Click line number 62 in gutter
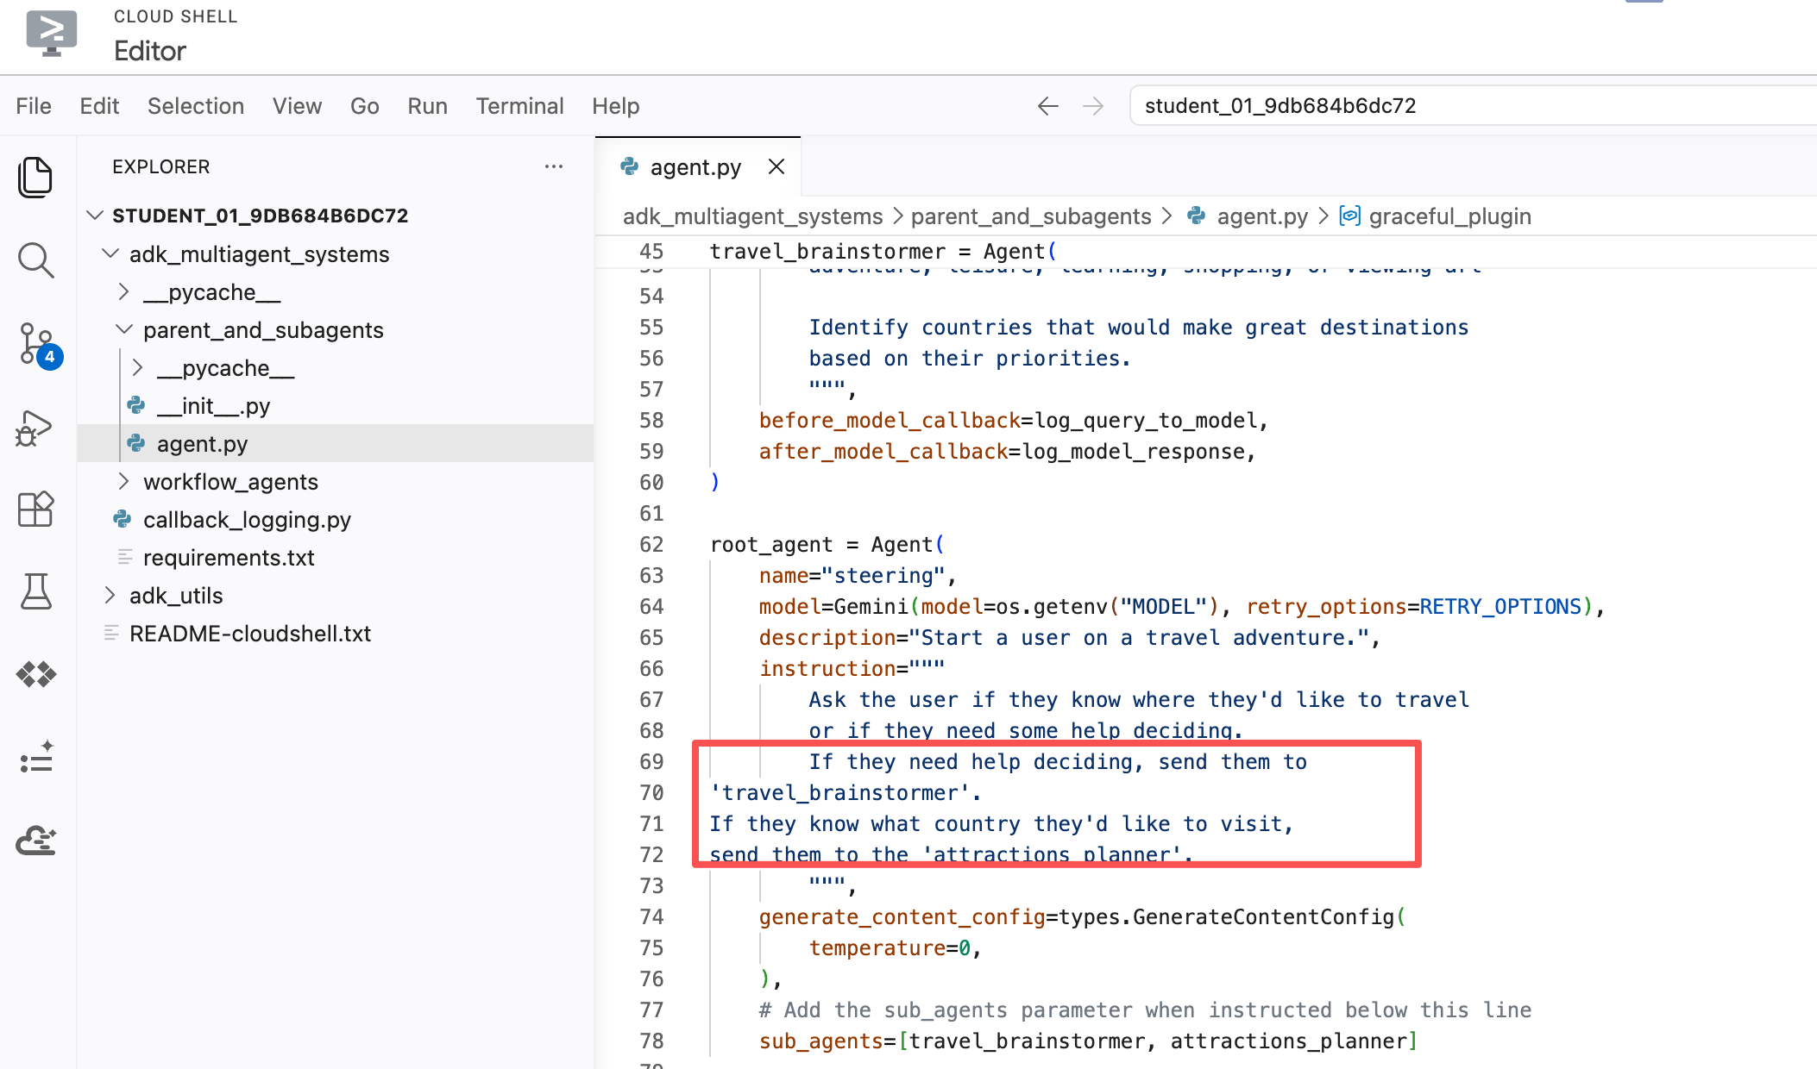 pos(651,544)
